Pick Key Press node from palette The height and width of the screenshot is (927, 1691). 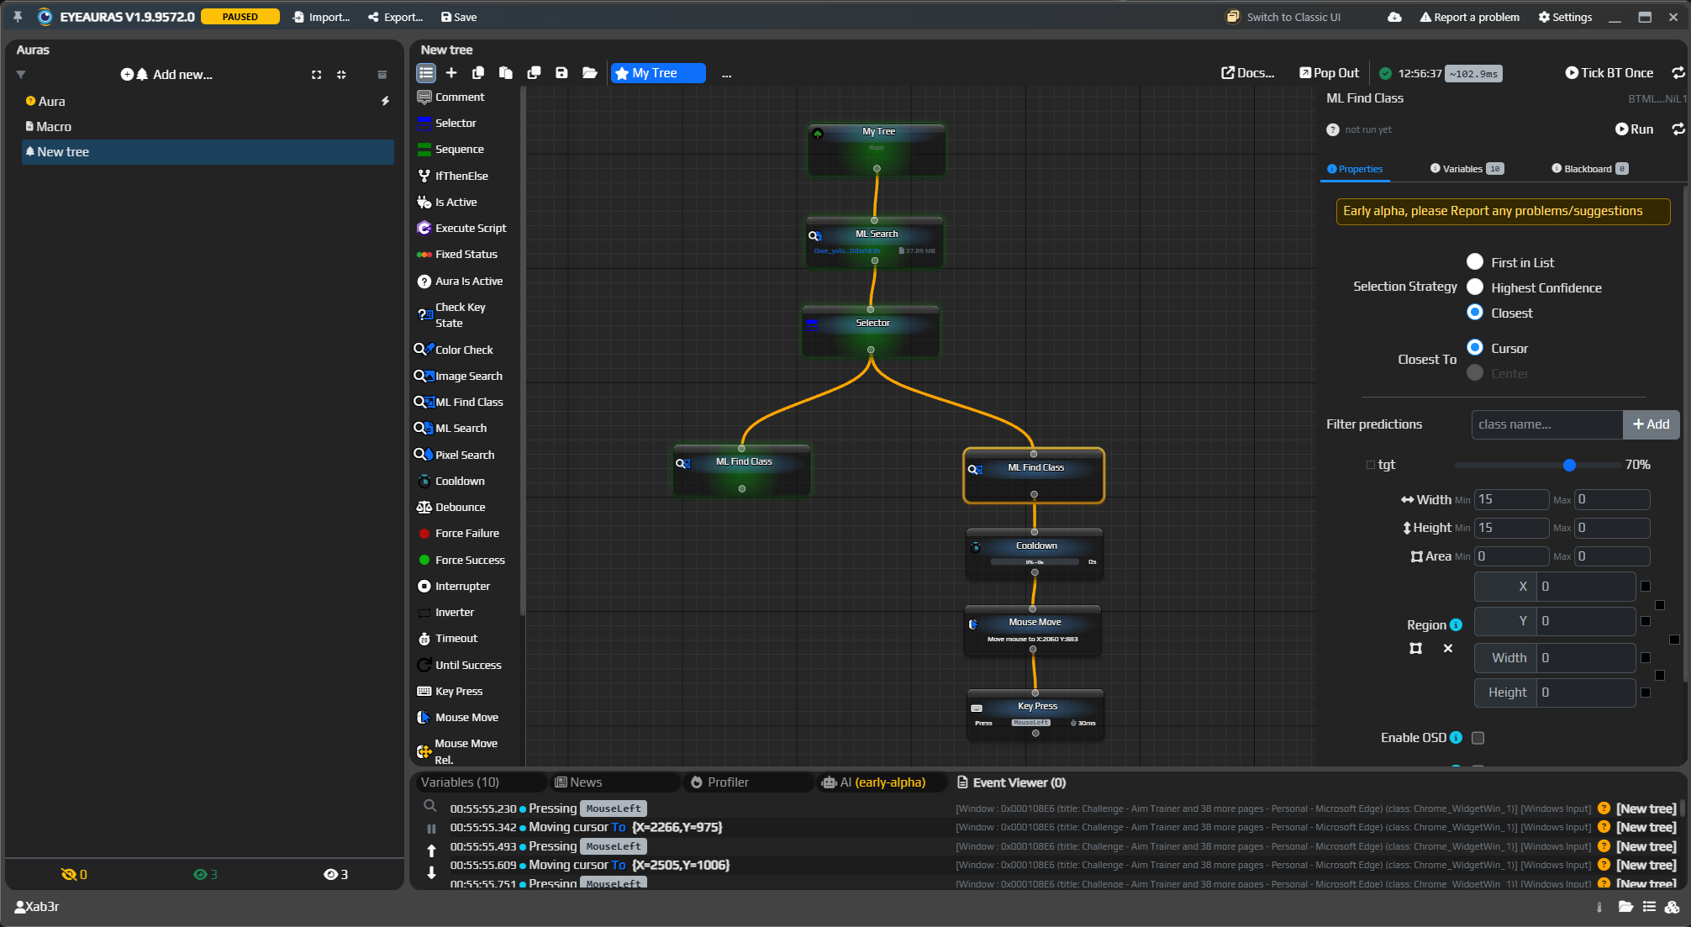(459, 692)
